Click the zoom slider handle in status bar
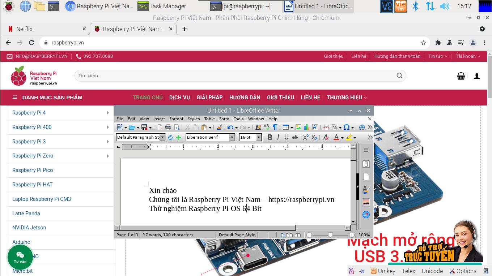Viewport: 492px width, 276px height. pos(330,235)
